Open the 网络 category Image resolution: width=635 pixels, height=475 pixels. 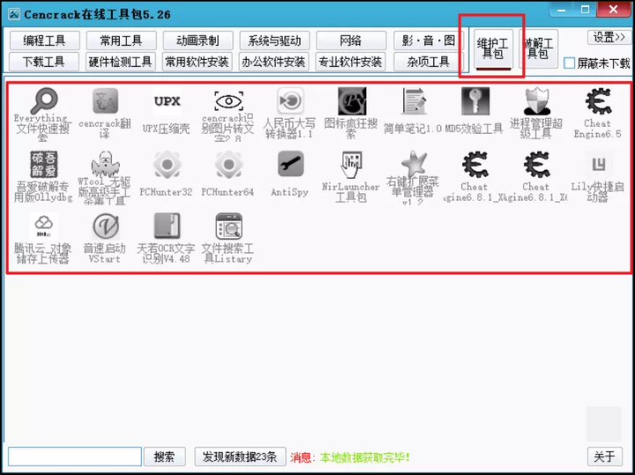click(x=351, y=41)
